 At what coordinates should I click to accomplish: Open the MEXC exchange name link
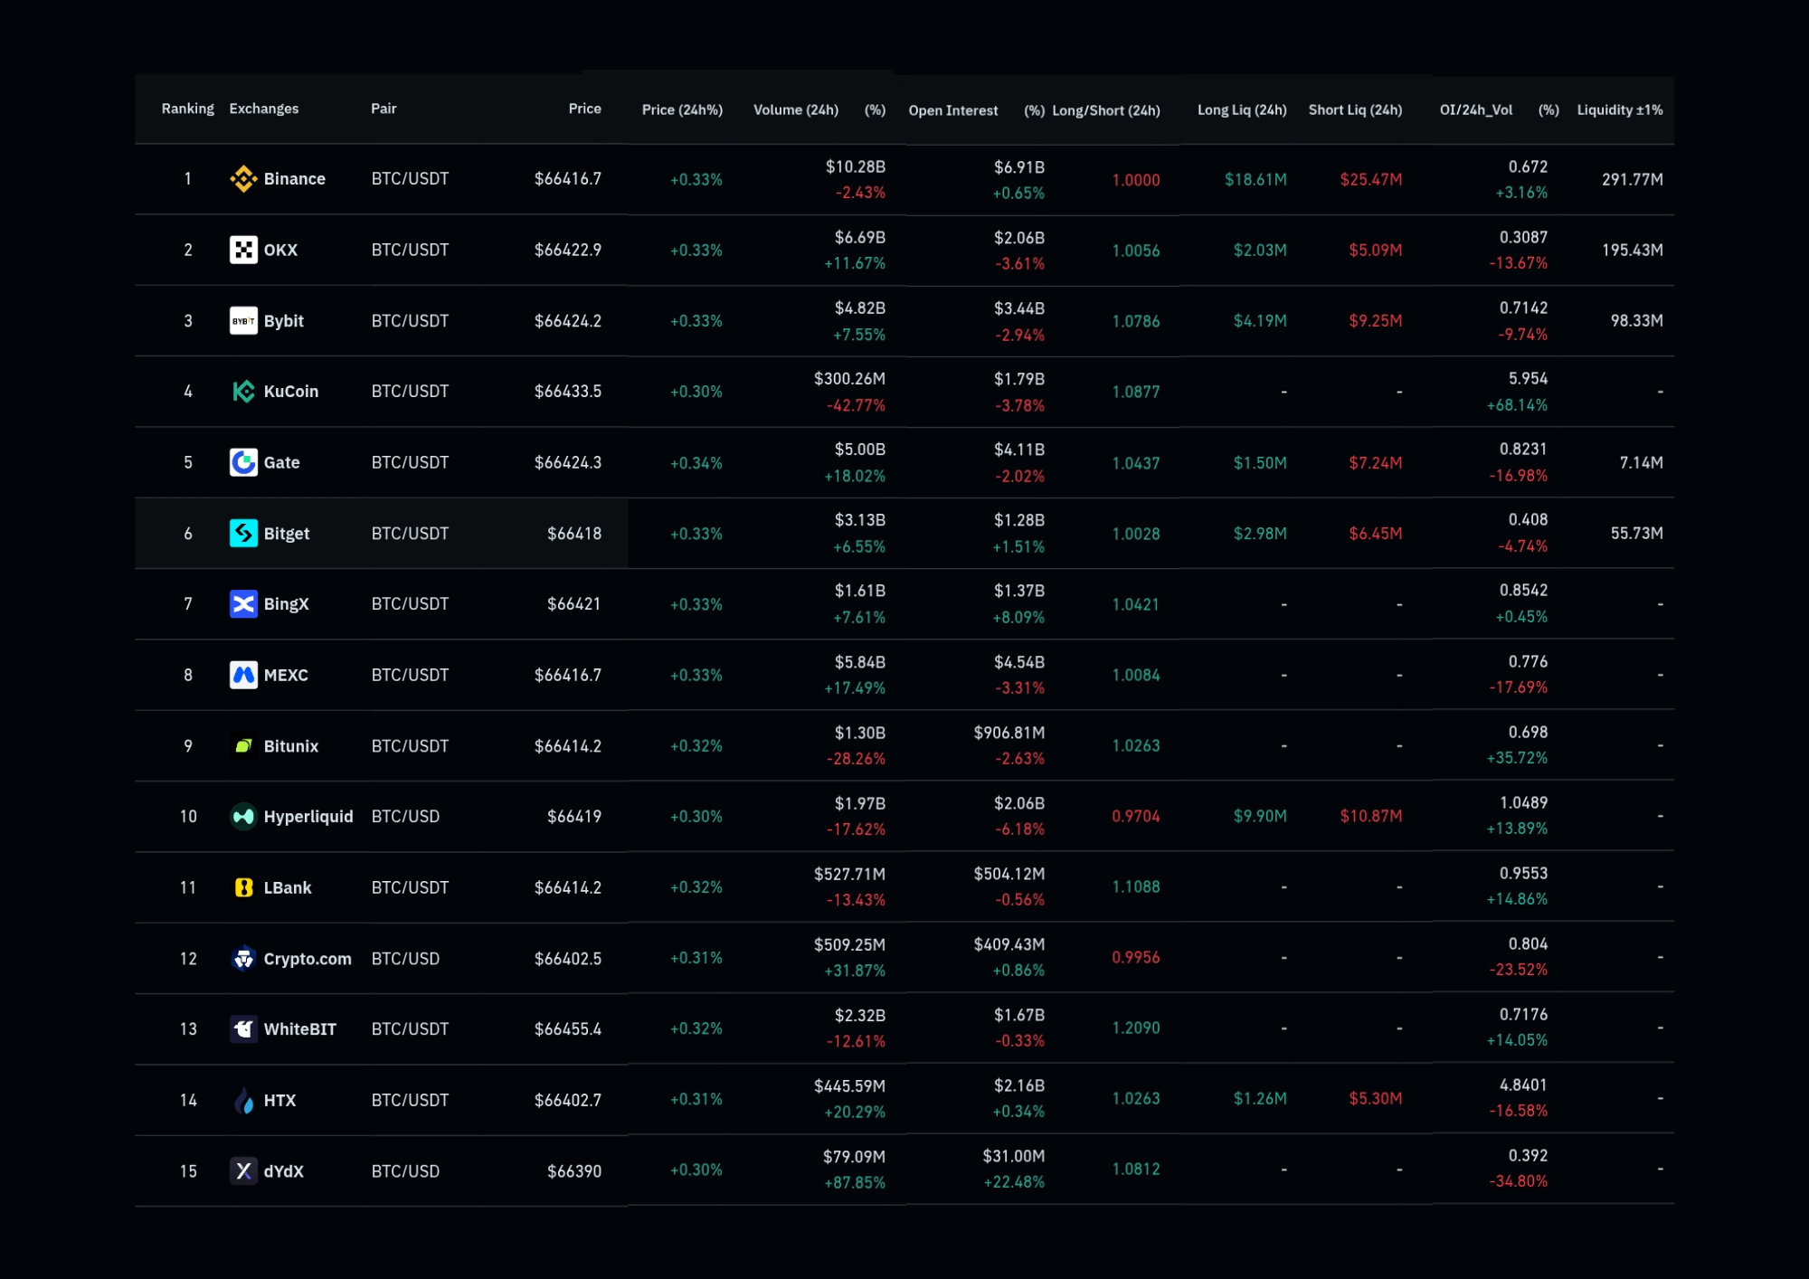286,675
